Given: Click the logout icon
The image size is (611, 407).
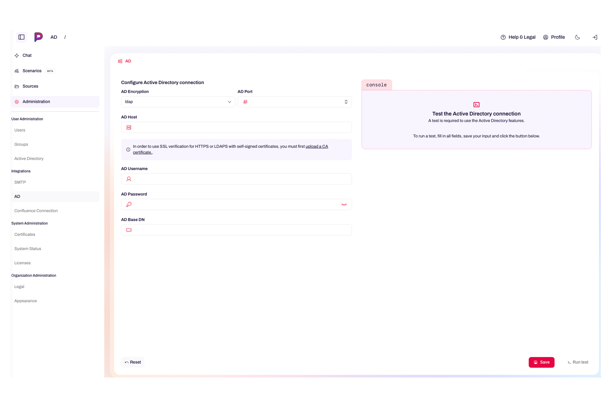Looking at the screenshot, I should [x=595, y=37].
